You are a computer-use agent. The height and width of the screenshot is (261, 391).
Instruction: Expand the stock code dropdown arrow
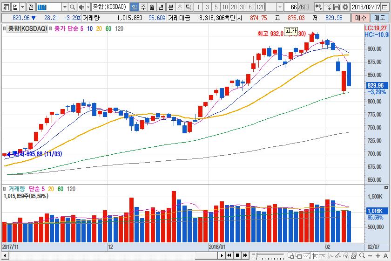coord(65,7)
